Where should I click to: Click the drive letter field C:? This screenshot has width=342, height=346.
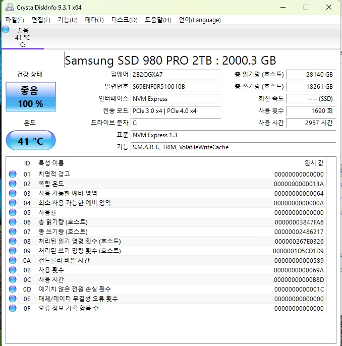pyautogui.click(x=176, y=123)
